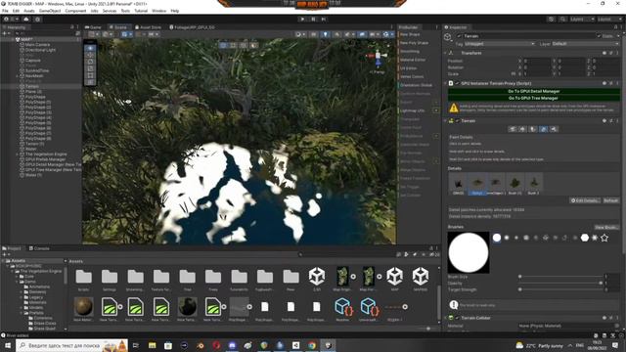
Task: Switch to the Asset Store tab
Action: pyautogui.click(x=148, y=27)
